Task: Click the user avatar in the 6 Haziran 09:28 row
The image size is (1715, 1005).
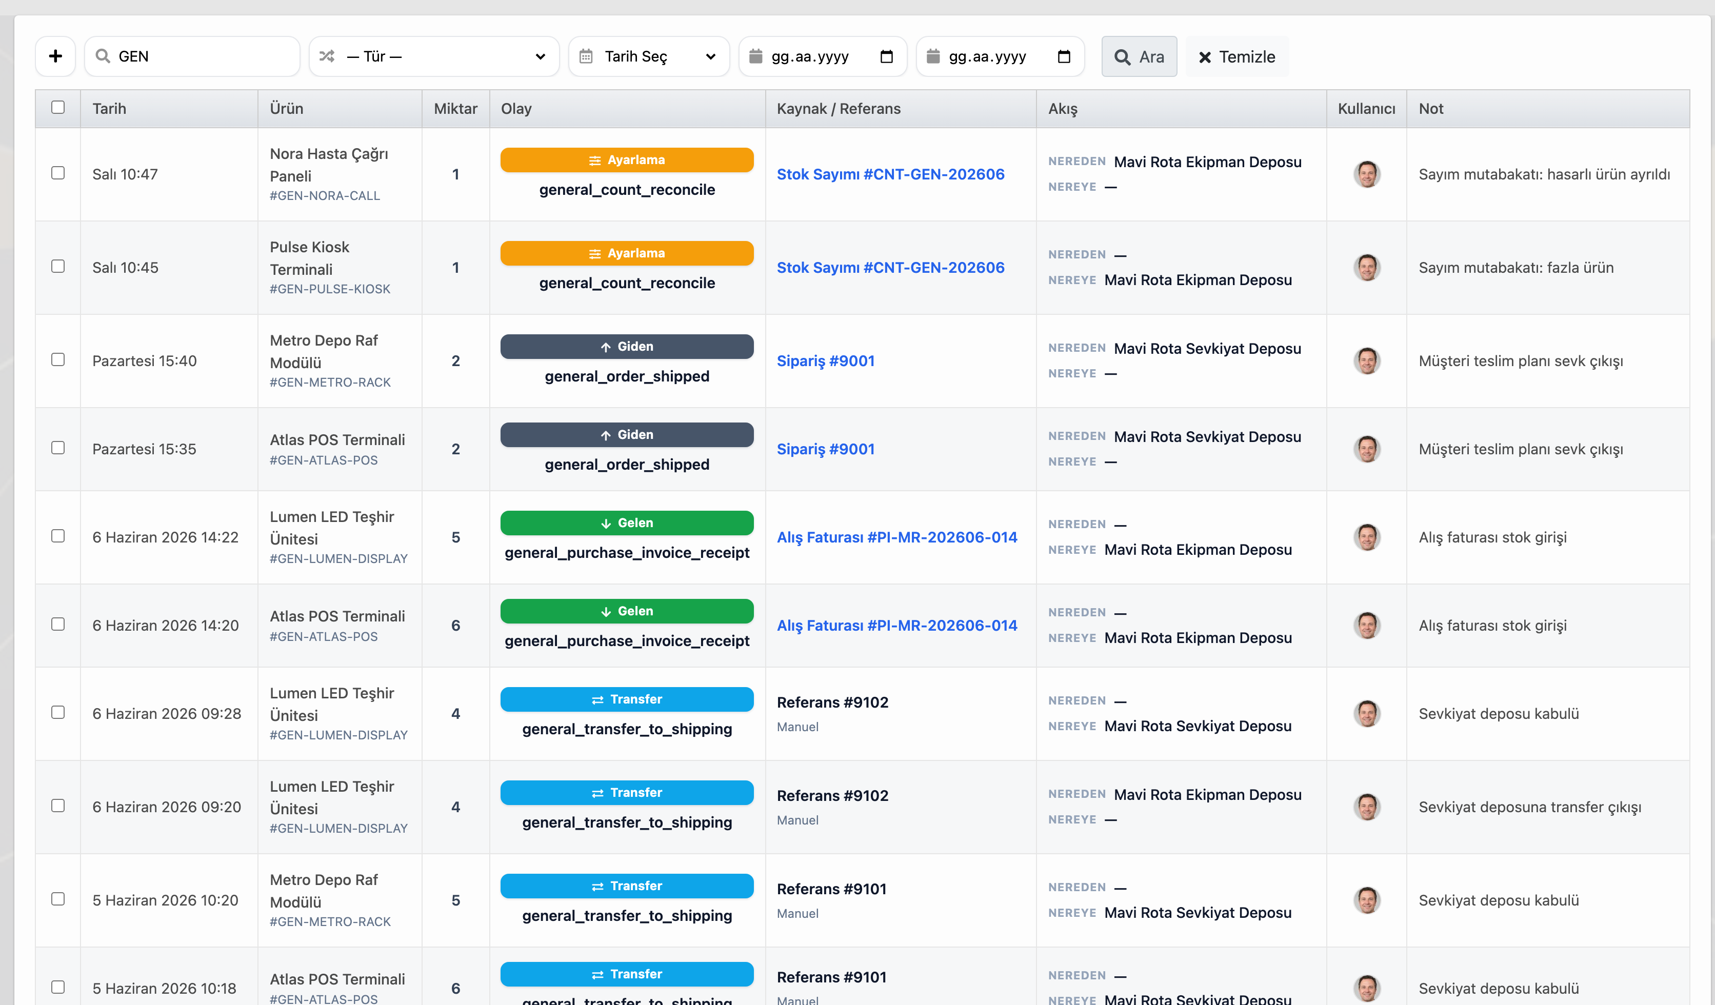Action: pyautogui.click(x=1367, y=714)
